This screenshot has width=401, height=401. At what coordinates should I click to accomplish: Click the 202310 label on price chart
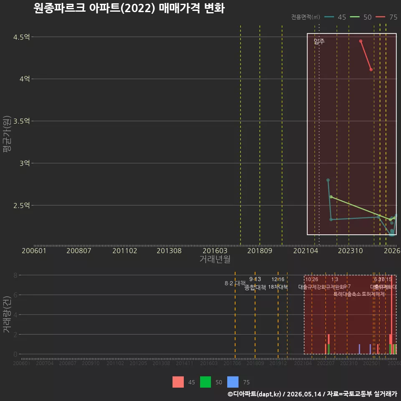350,251
